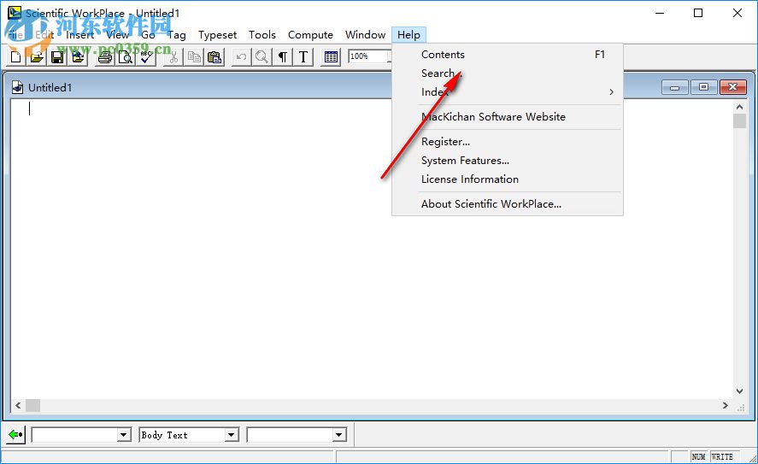The width and height of the screenshot is (758, 464).
Task: Click the Scientific WorkPlace title bar icon
Action: click(x=15, y=13)
